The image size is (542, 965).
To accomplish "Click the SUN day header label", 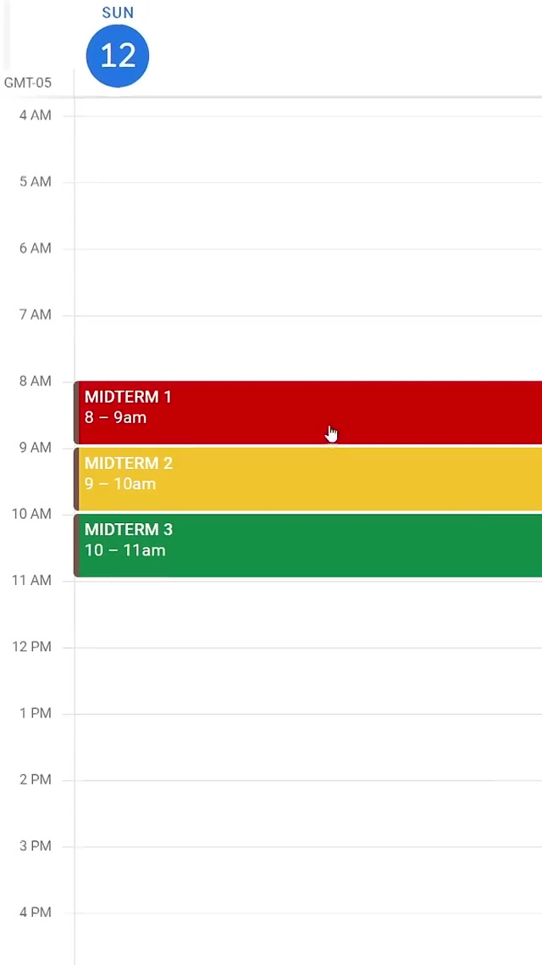I will [118, 13].
